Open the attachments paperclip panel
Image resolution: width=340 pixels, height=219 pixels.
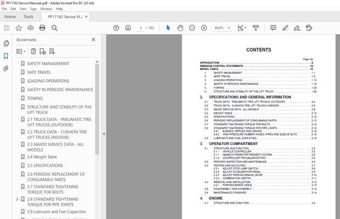6,69
